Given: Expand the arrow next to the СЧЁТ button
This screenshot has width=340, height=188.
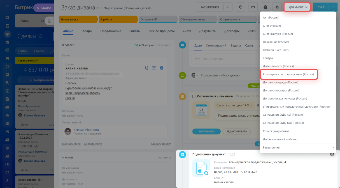Looking at the screenshot, I should pos(333,7).
